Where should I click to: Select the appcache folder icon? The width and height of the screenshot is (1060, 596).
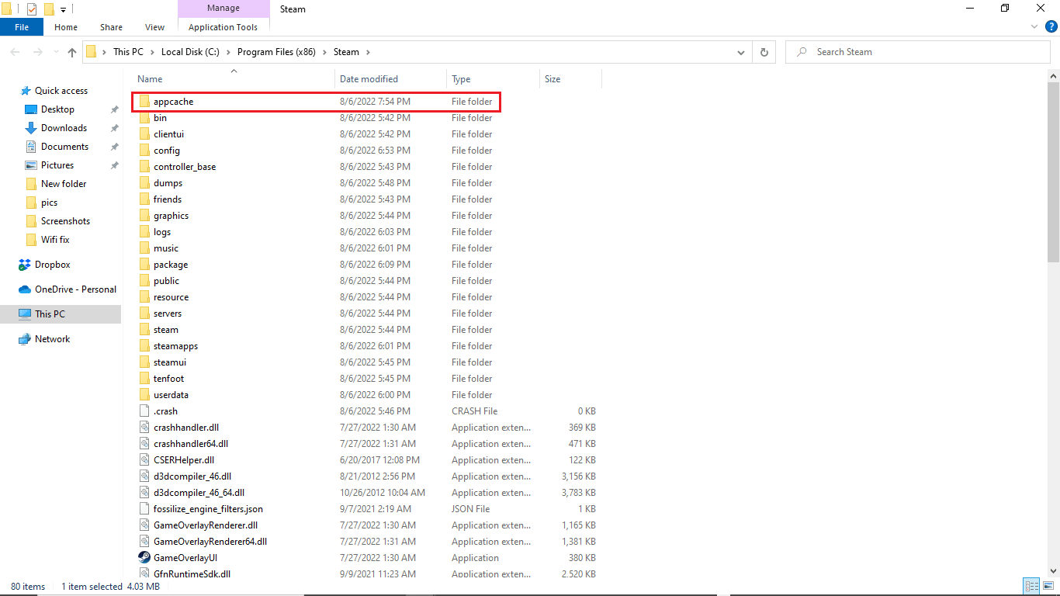144,102
